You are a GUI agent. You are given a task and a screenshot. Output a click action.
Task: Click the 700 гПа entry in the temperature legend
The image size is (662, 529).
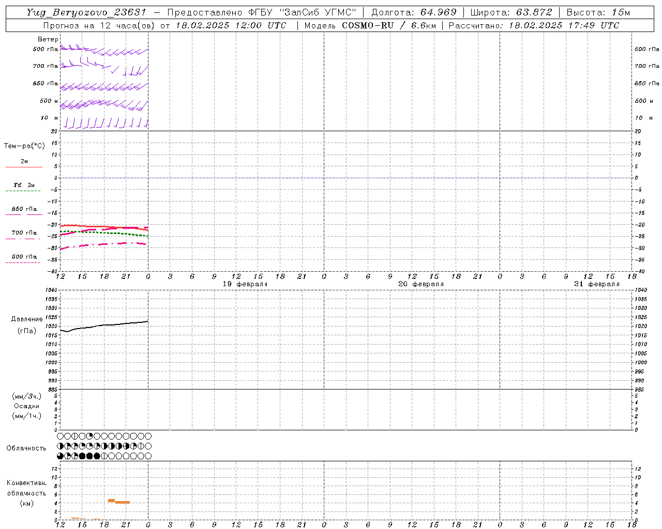(x=24, y=233)
